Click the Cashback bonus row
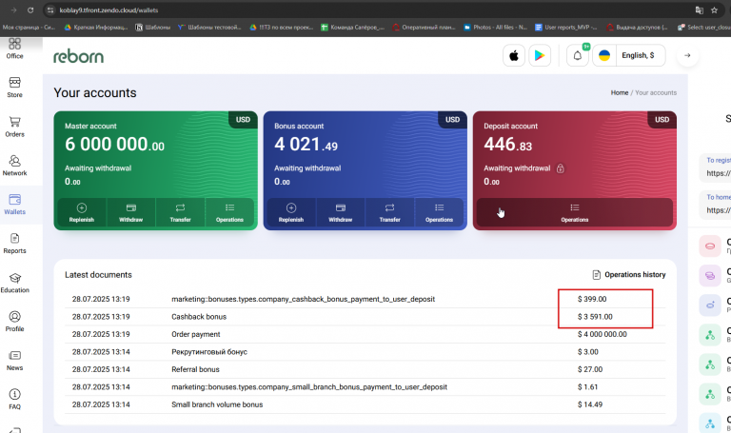Screen dimensions: 731x433 (365, 317)
